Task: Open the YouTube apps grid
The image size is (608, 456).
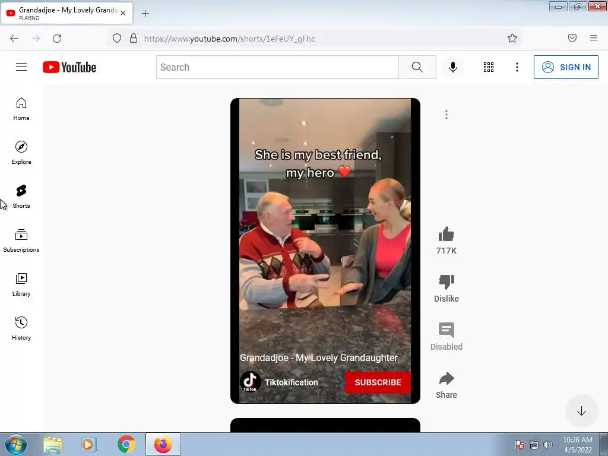Action: point(489,67)
